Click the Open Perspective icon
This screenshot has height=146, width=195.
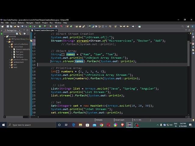tap(188, 26)
